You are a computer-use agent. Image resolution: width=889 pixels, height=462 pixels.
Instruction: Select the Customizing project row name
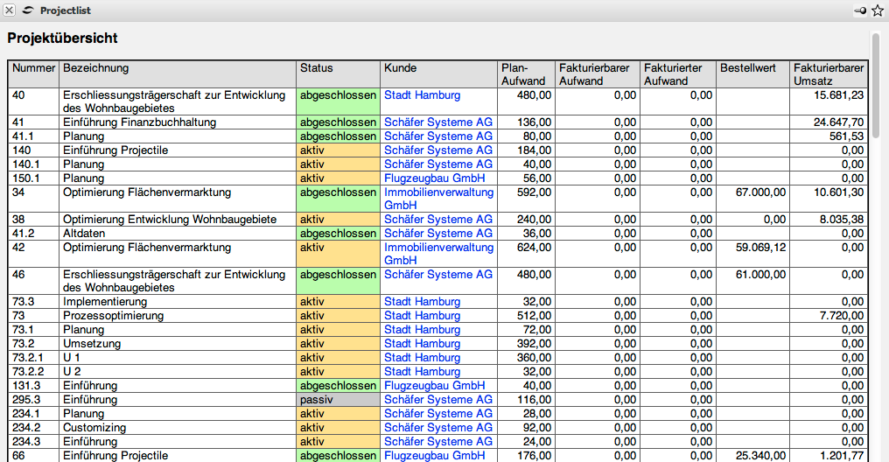pyautogui.click(x=94, y=428)
